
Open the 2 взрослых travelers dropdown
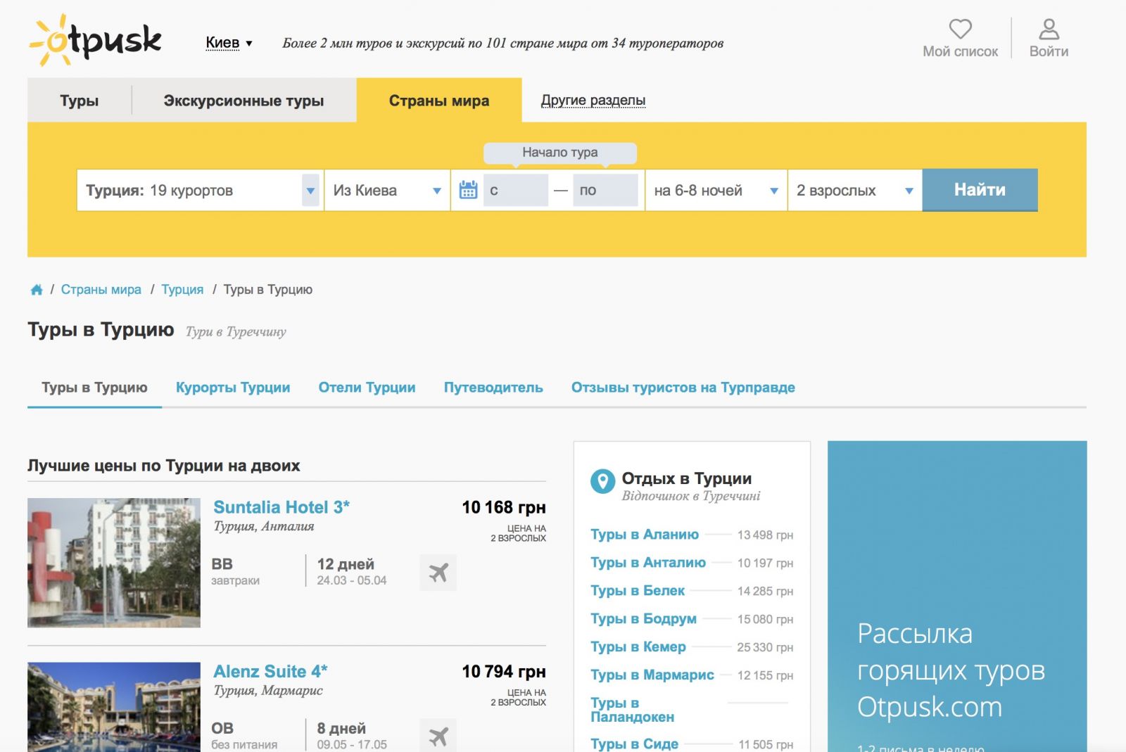pos(909,191)
